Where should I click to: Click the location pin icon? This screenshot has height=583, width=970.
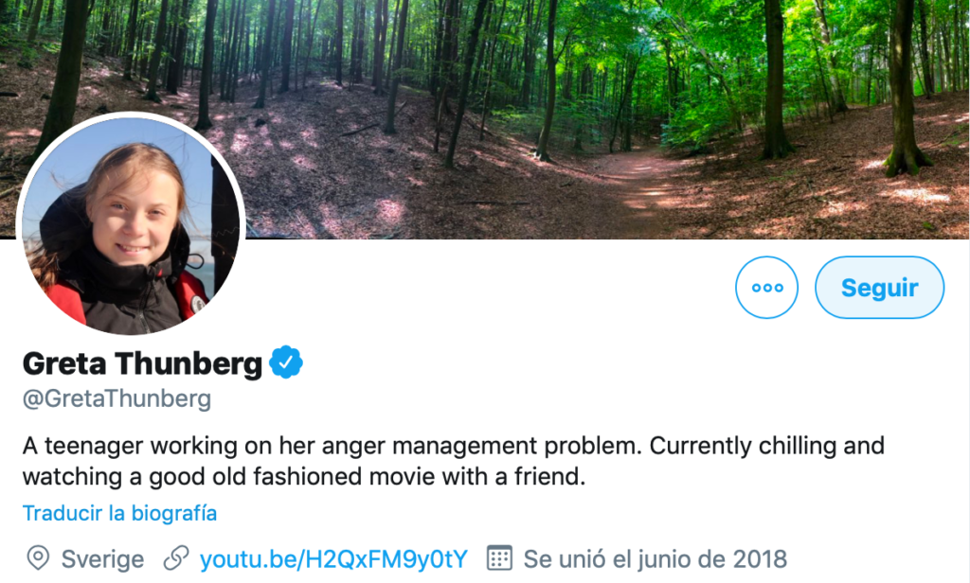coord(38,558)
